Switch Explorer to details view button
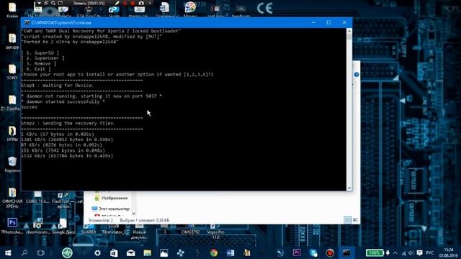 click(x=347, y=220)
